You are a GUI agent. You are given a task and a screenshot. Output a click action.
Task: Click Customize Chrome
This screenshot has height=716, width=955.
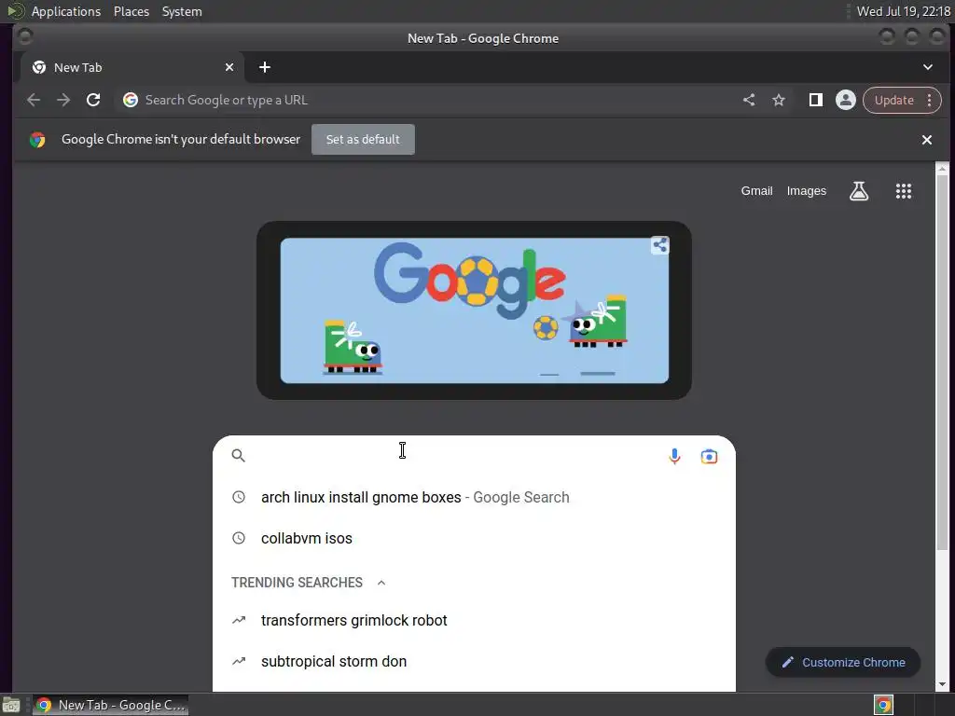(x=843, y=663)
